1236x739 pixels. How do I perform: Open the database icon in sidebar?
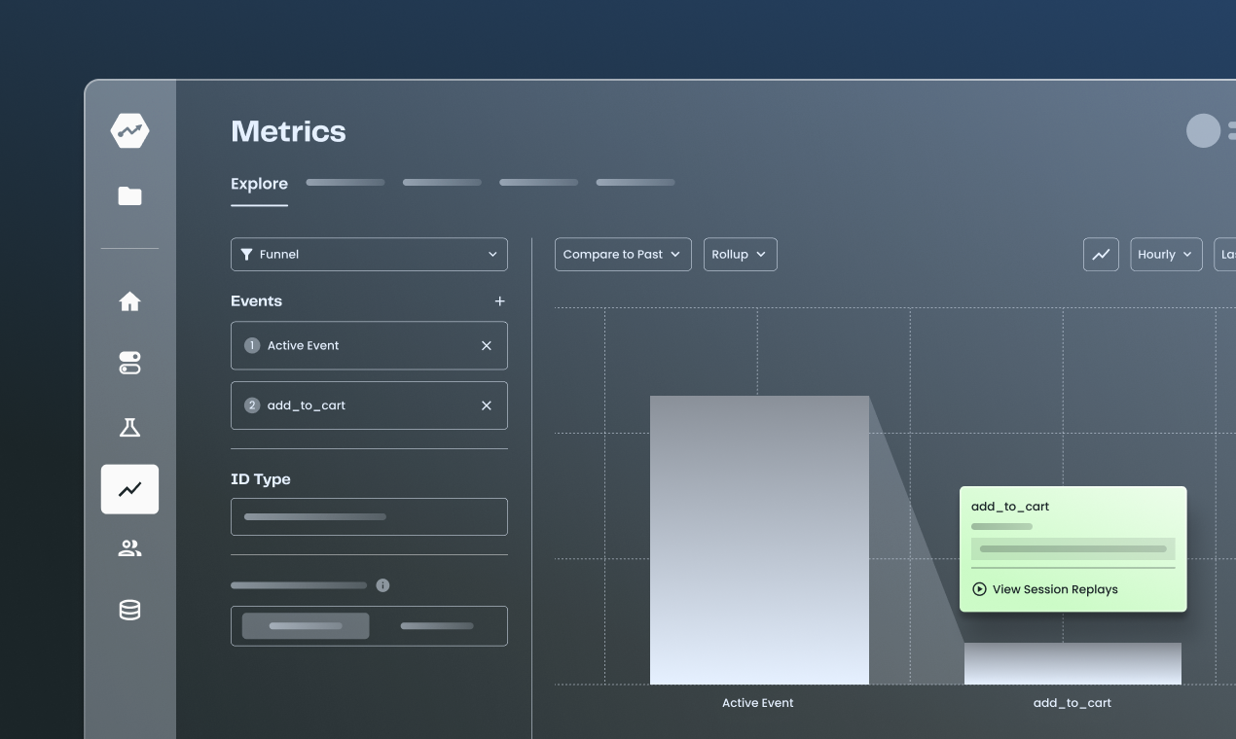(x=129, y=610)
